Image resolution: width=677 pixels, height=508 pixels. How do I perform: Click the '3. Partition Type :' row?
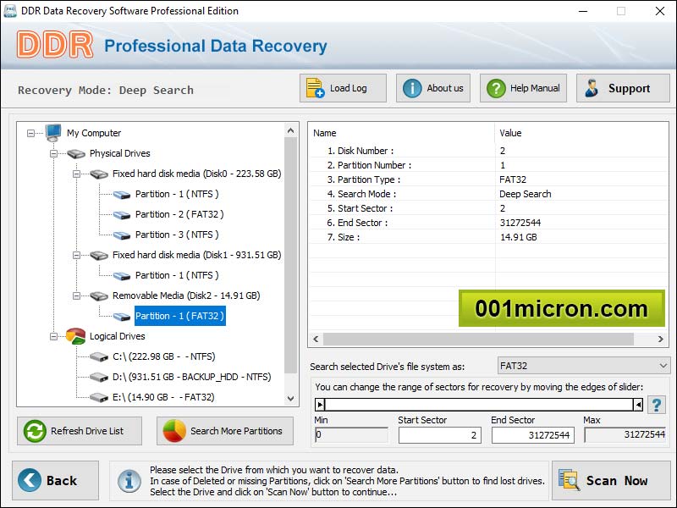point(489,179)
